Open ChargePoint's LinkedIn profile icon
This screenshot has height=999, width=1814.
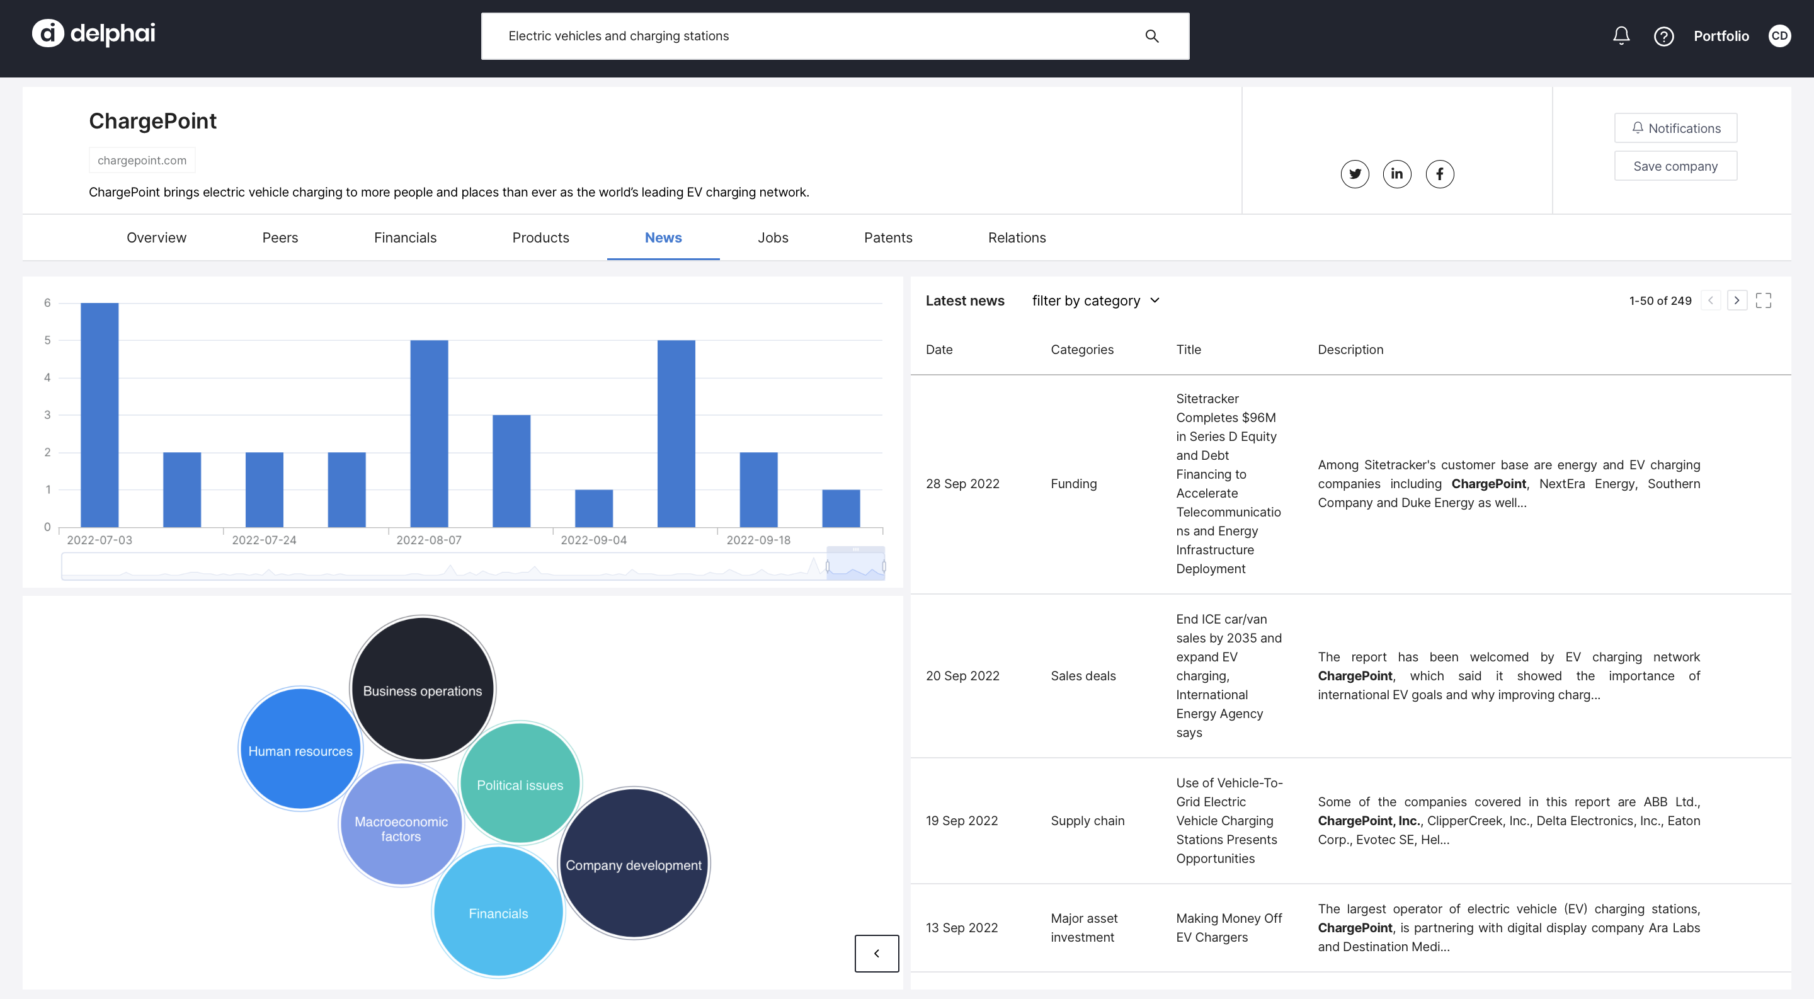click(x=1397, y=174)
